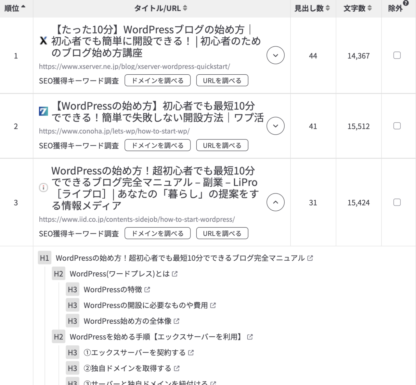Screen dimensions: 416x385
Task: Sort by 文字数 column arrows
Action: [x=369, y=8]
